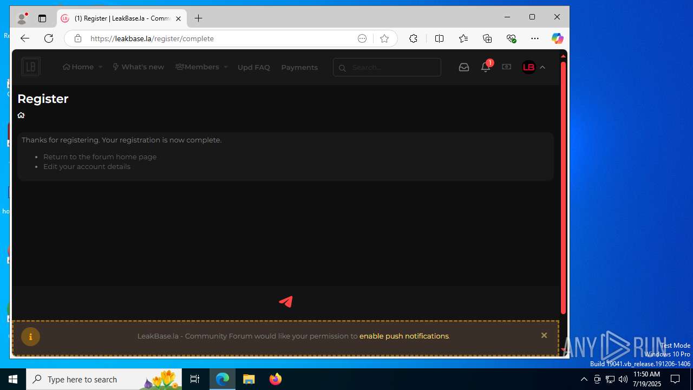Click the orange info notice icon
Viewport: 693px width, 390px height.
[30, 336]
